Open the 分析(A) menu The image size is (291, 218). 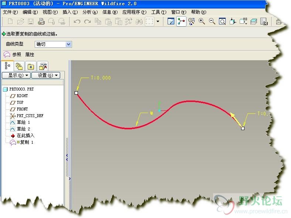(x=90, y=12)
